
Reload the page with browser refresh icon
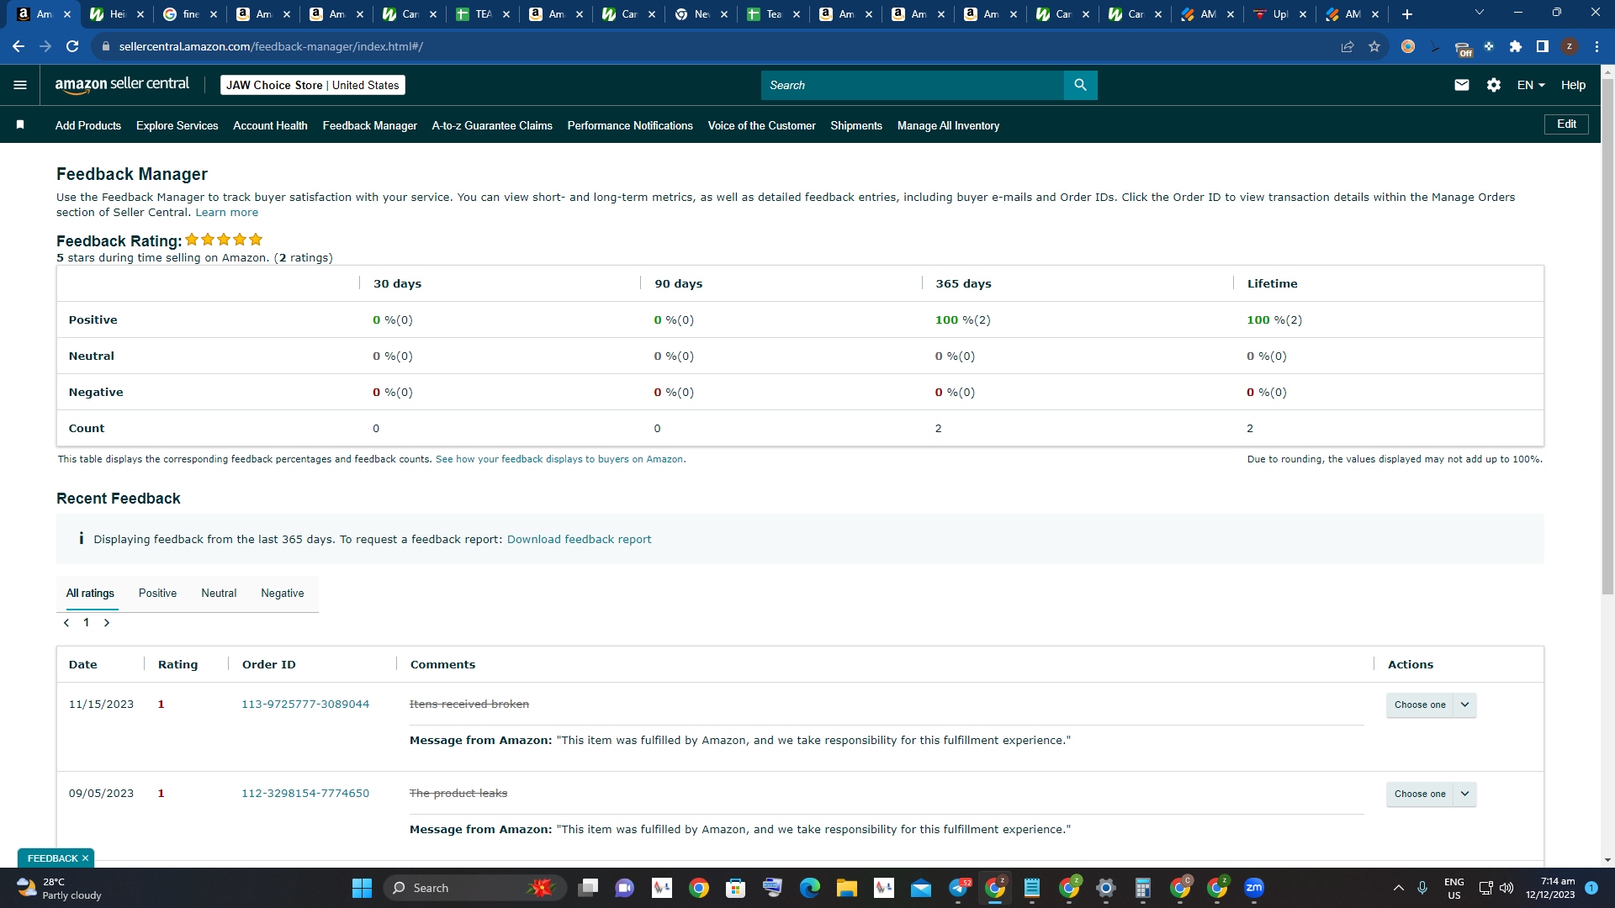(x=72, y=46)
